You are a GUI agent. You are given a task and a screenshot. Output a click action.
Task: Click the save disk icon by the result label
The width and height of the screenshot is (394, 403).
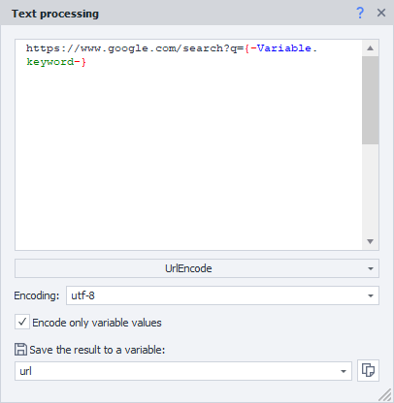point(20,350)
